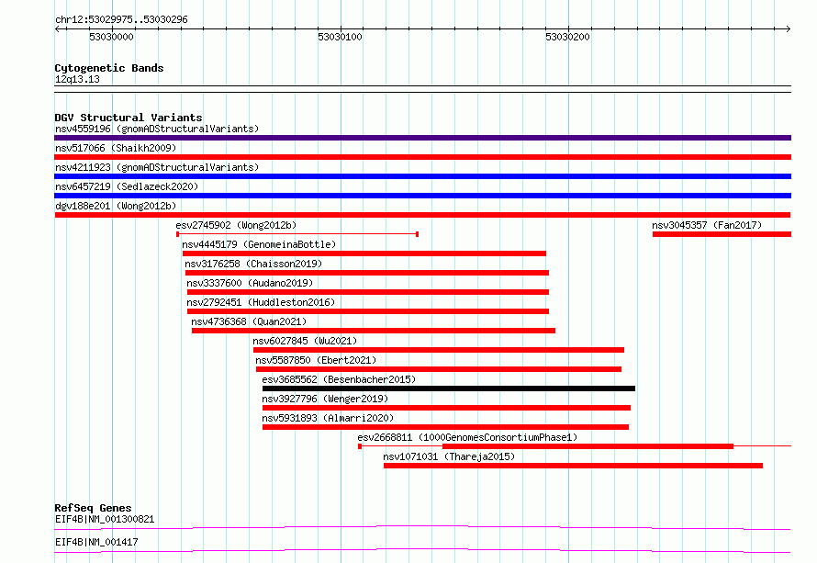Click the nsv6457219 blue variant bar
This screenshot has height=563, width=817.
pos(422,196)
